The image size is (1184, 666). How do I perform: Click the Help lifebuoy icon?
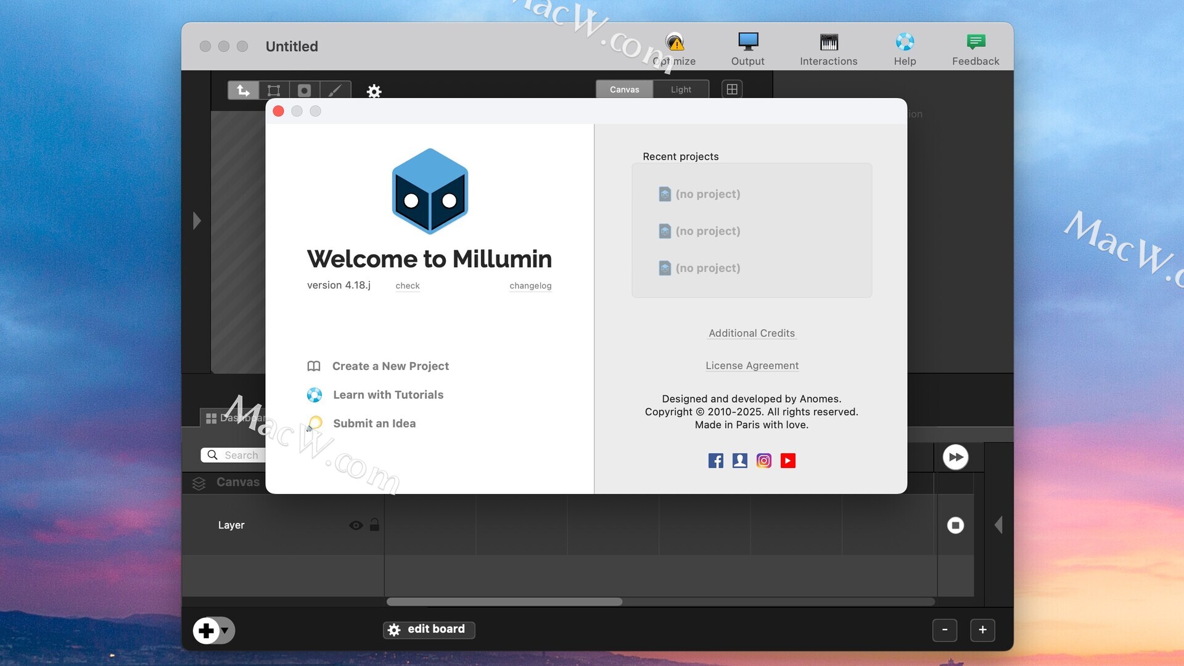pyautogui.click(x=905, y=42)
